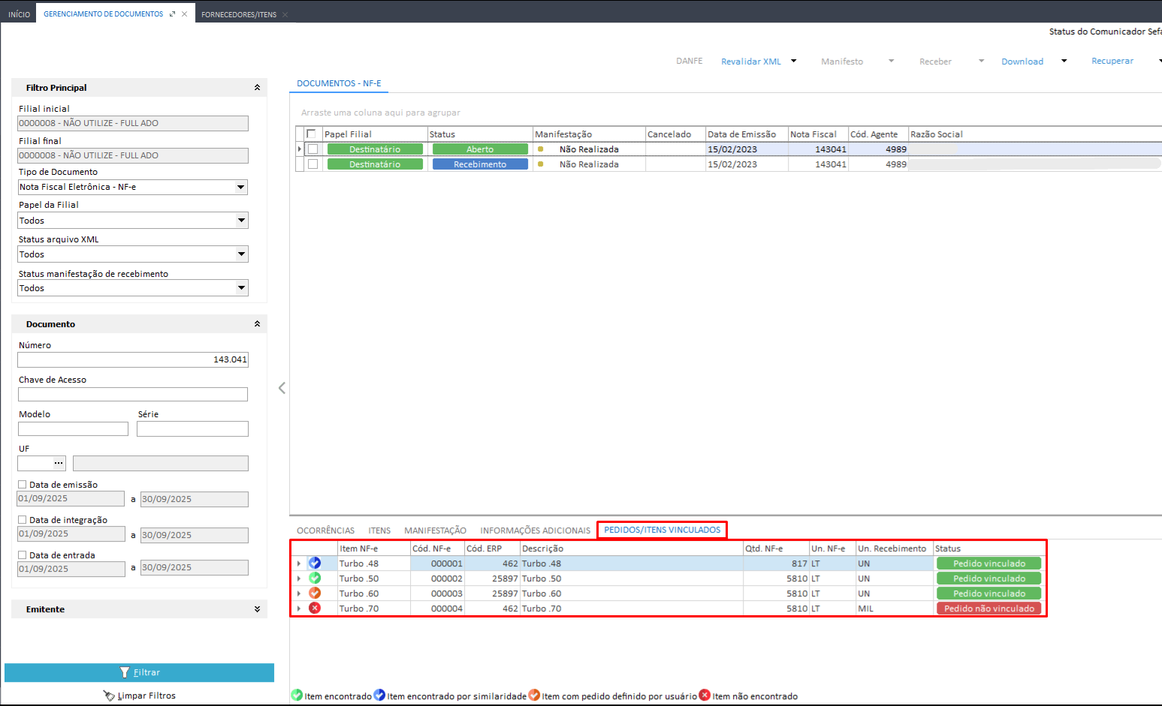The image size is (1162, 706).
Task: Click the UF lookup ellipsis button
Action: (59, 464)
